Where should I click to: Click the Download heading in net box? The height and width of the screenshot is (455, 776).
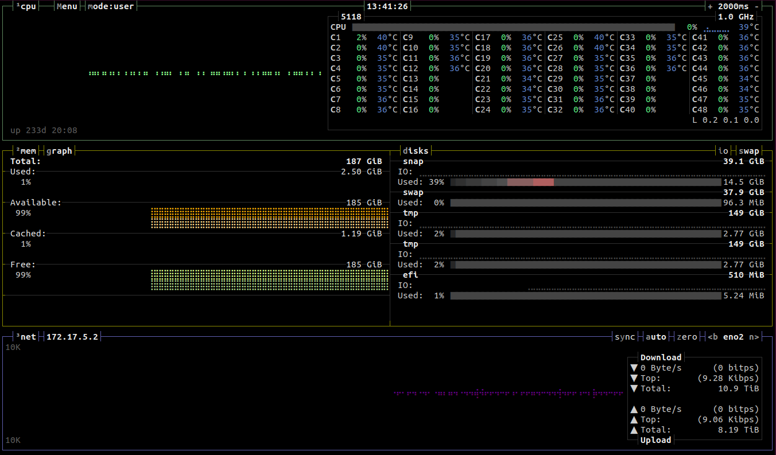(x=661, y=357)
